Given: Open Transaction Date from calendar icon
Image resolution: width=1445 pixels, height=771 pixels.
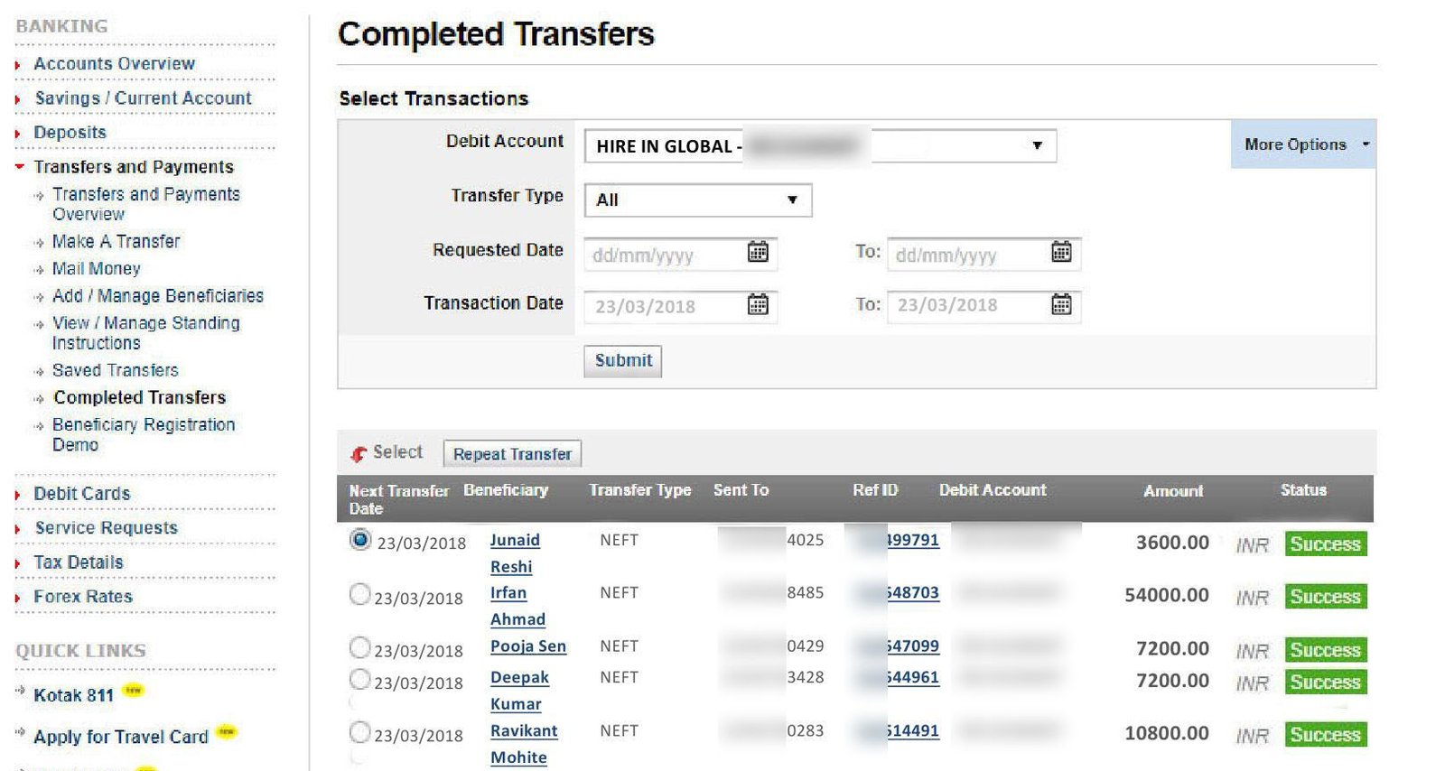Looking at the screenshot, I should (758, 305).
